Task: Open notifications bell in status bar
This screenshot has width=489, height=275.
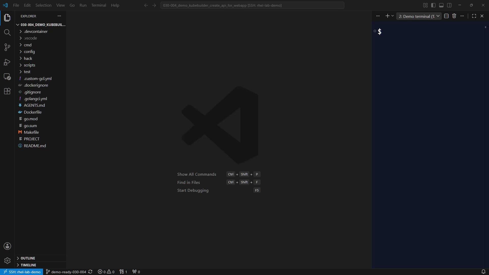Action: [483, 272]
